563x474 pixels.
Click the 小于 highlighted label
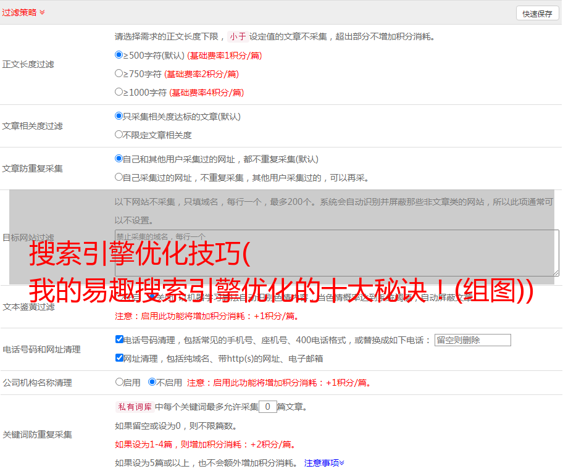(238, 36)
